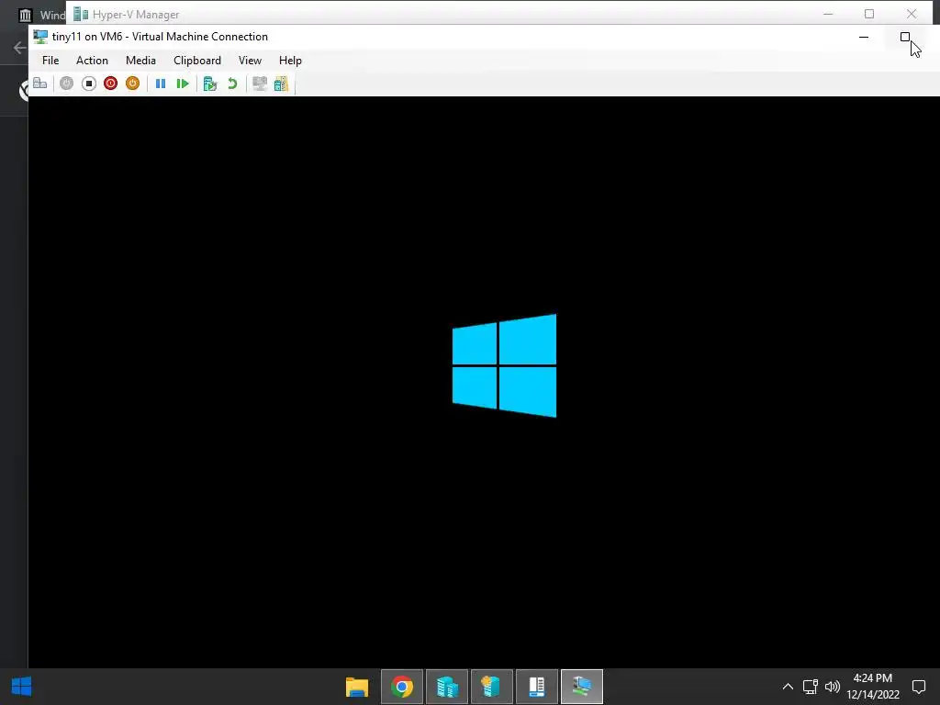Open the Media menu
The height and width of the screenshot is (705, 940).
tap(140, 61)
